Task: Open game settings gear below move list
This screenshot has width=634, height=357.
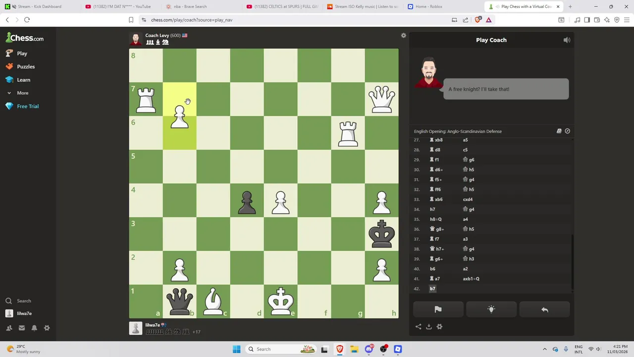Action: tap(439, 327)
